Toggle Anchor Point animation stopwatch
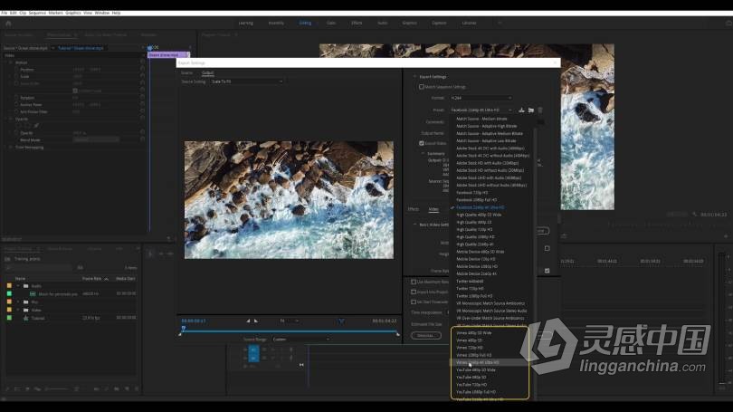 point(16,105)
